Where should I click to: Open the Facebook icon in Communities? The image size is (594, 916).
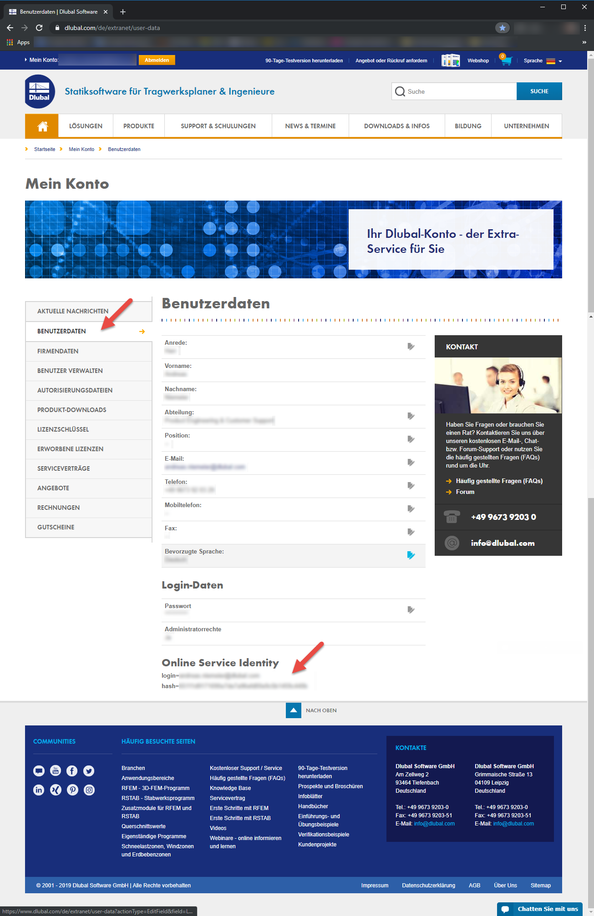coord(72,770)
